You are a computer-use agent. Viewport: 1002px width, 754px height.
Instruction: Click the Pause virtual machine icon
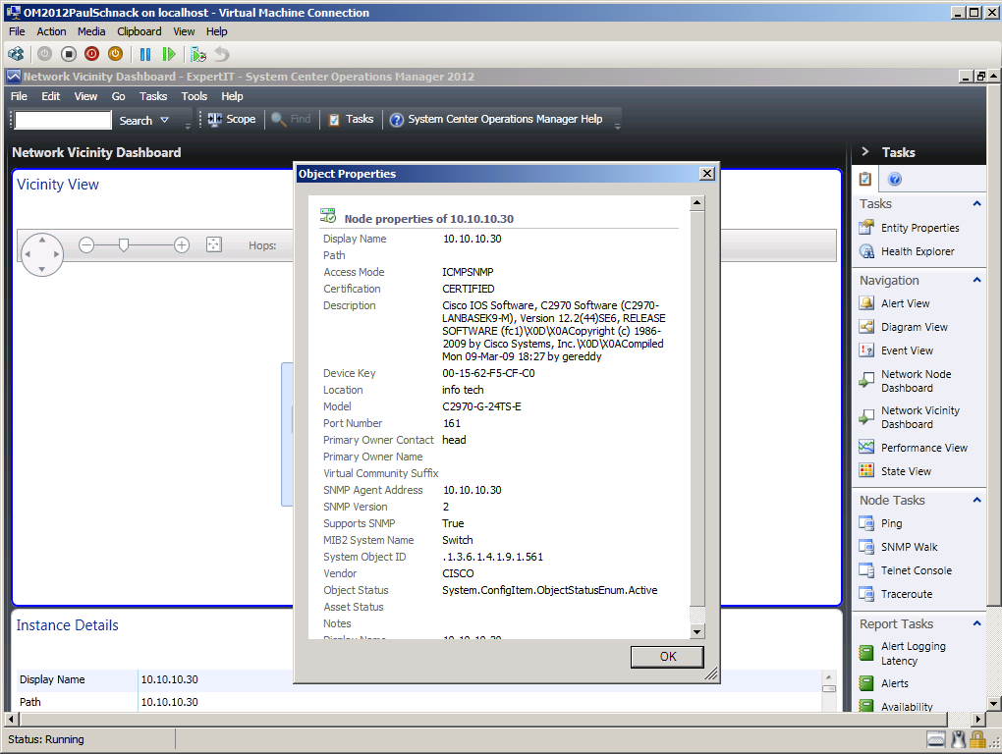145,54
